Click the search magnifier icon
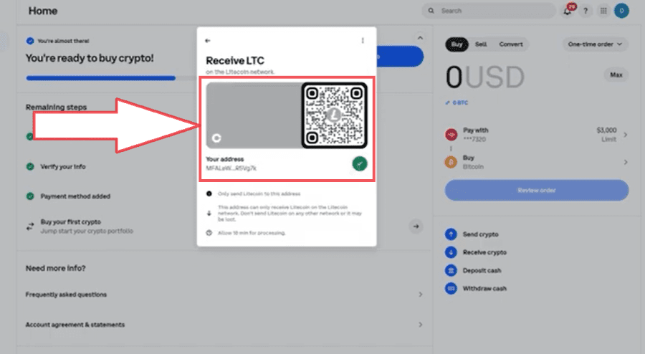The height and width of the screenshot is (354, 645). click(x=431, y=11)
